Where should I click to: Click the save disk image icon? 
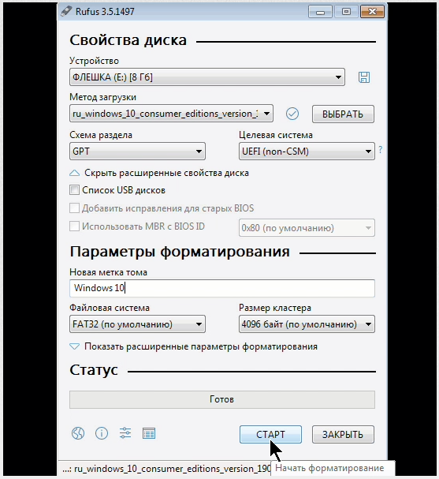[x=363, y=77]
